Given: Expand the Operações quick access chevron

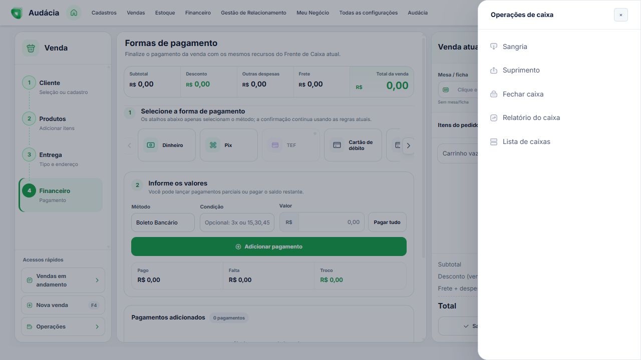Looking at the screenshot, I should click(x=97, y=327).
